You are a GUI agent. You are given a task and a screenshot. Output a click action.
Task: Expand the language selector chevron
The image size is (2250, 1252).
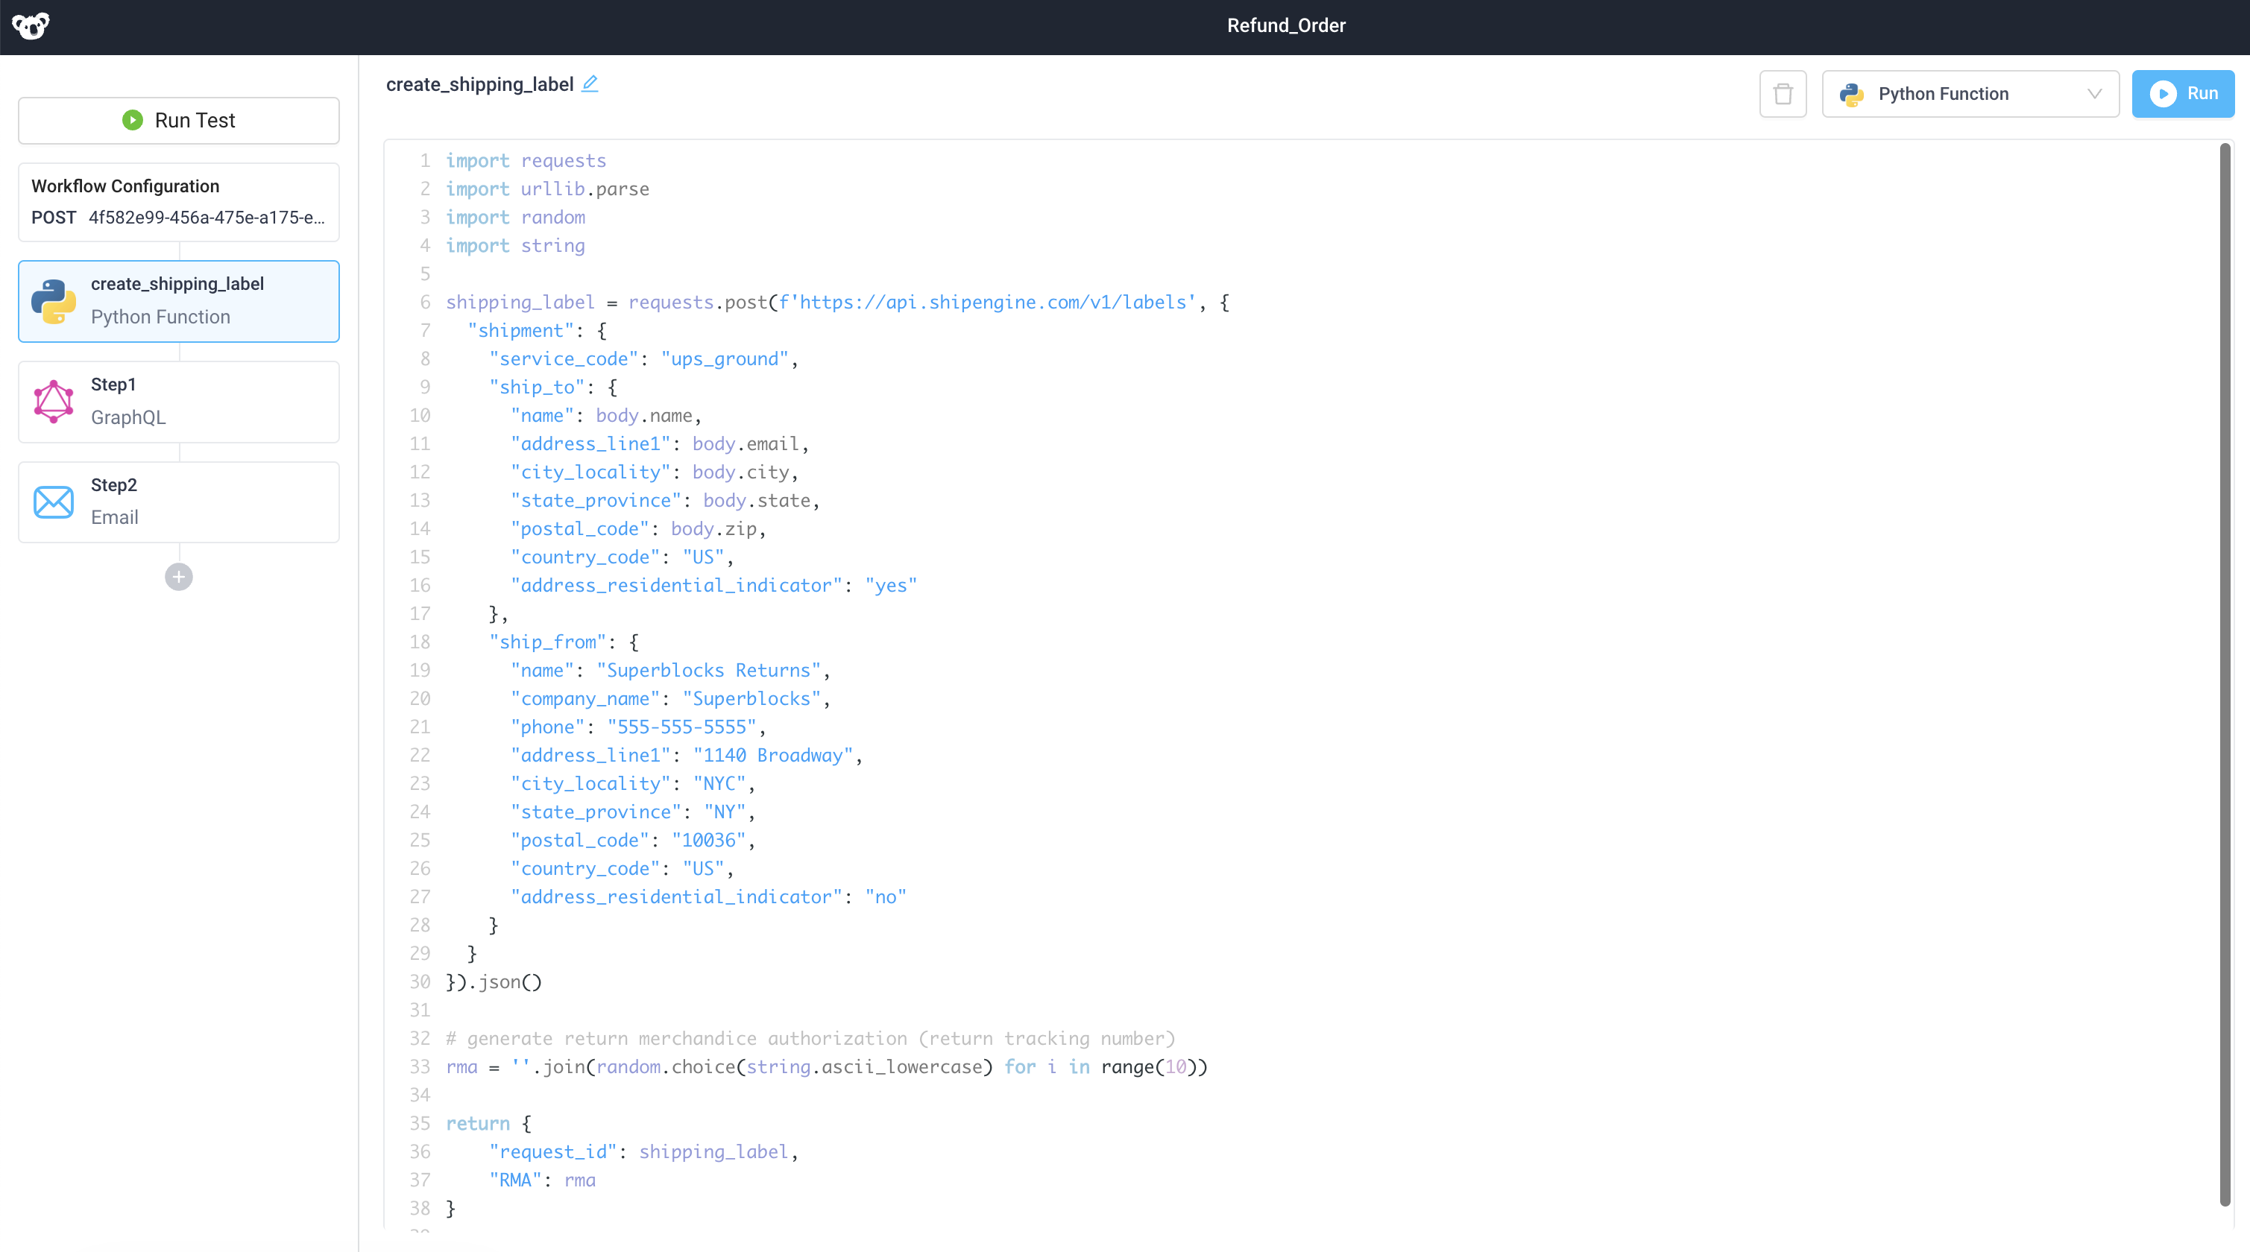[2096, 95]
